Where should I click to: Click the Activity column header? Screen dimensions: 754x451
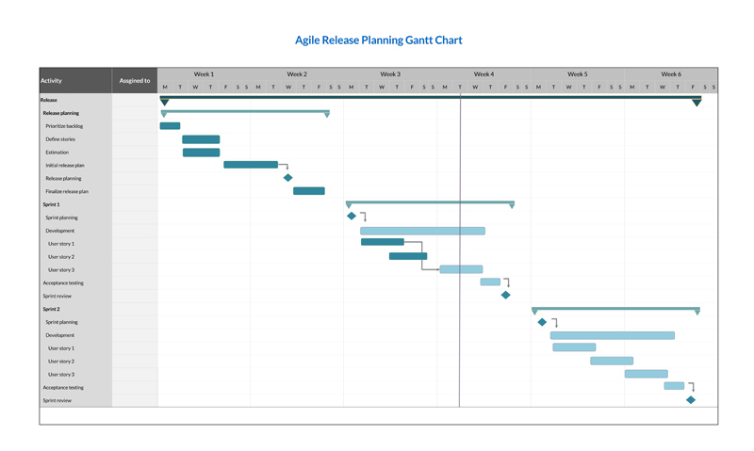point(51,81)
